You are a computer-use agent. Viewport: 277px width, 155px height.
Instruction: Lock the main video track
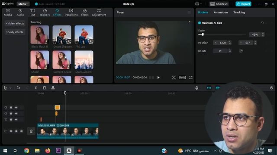[11, 131]
